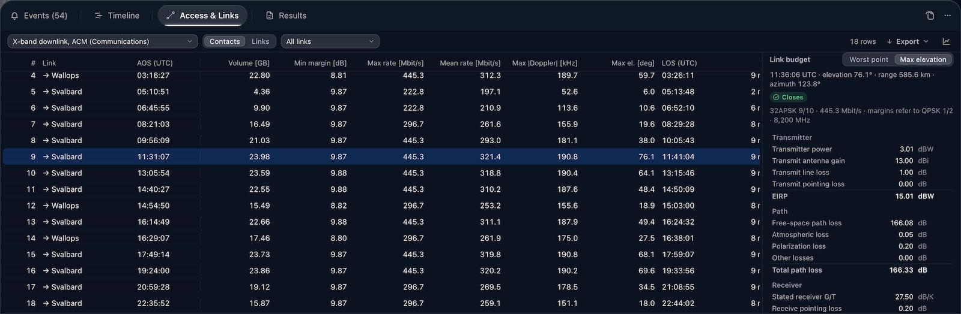The height and width of the screenshot is (314, 961).
Task: Click volume 23.98 in row 9
Action: point(259,156)
